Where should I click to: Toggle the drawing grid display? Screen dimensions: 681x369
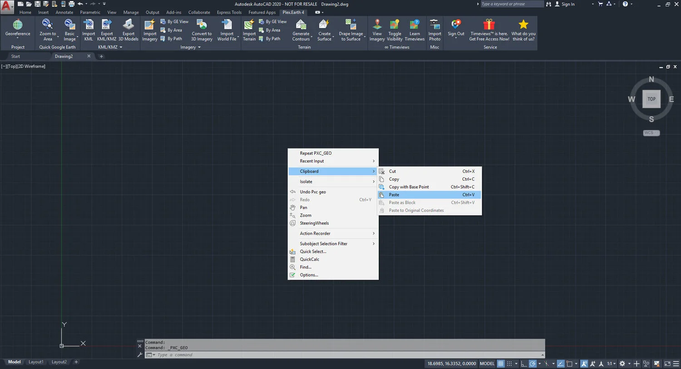[500, 364]
